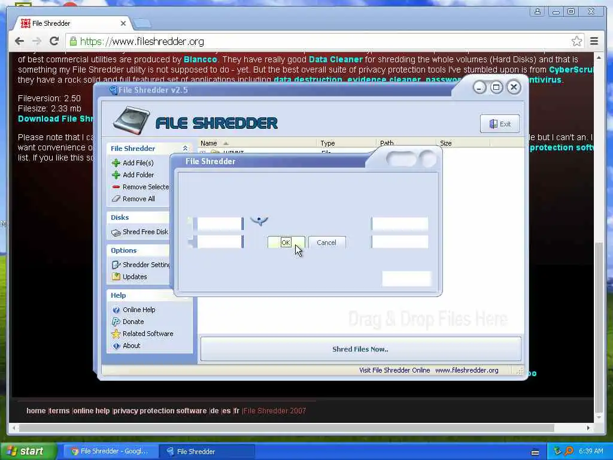Click the Shredder Settings icon

[116, 265]
